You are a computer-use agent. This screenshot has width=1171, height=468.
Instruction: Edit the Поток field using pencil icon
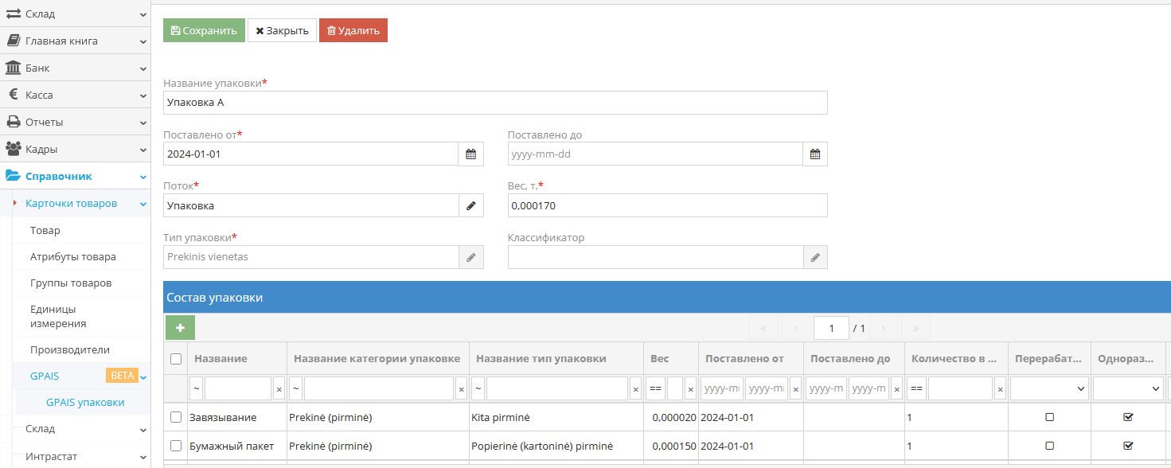(x=470, y=205)
